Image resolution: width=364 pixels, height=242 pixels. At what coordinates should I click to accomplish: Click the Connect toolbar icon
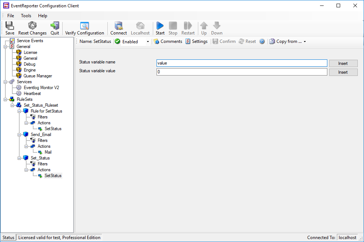click(119, 28)
